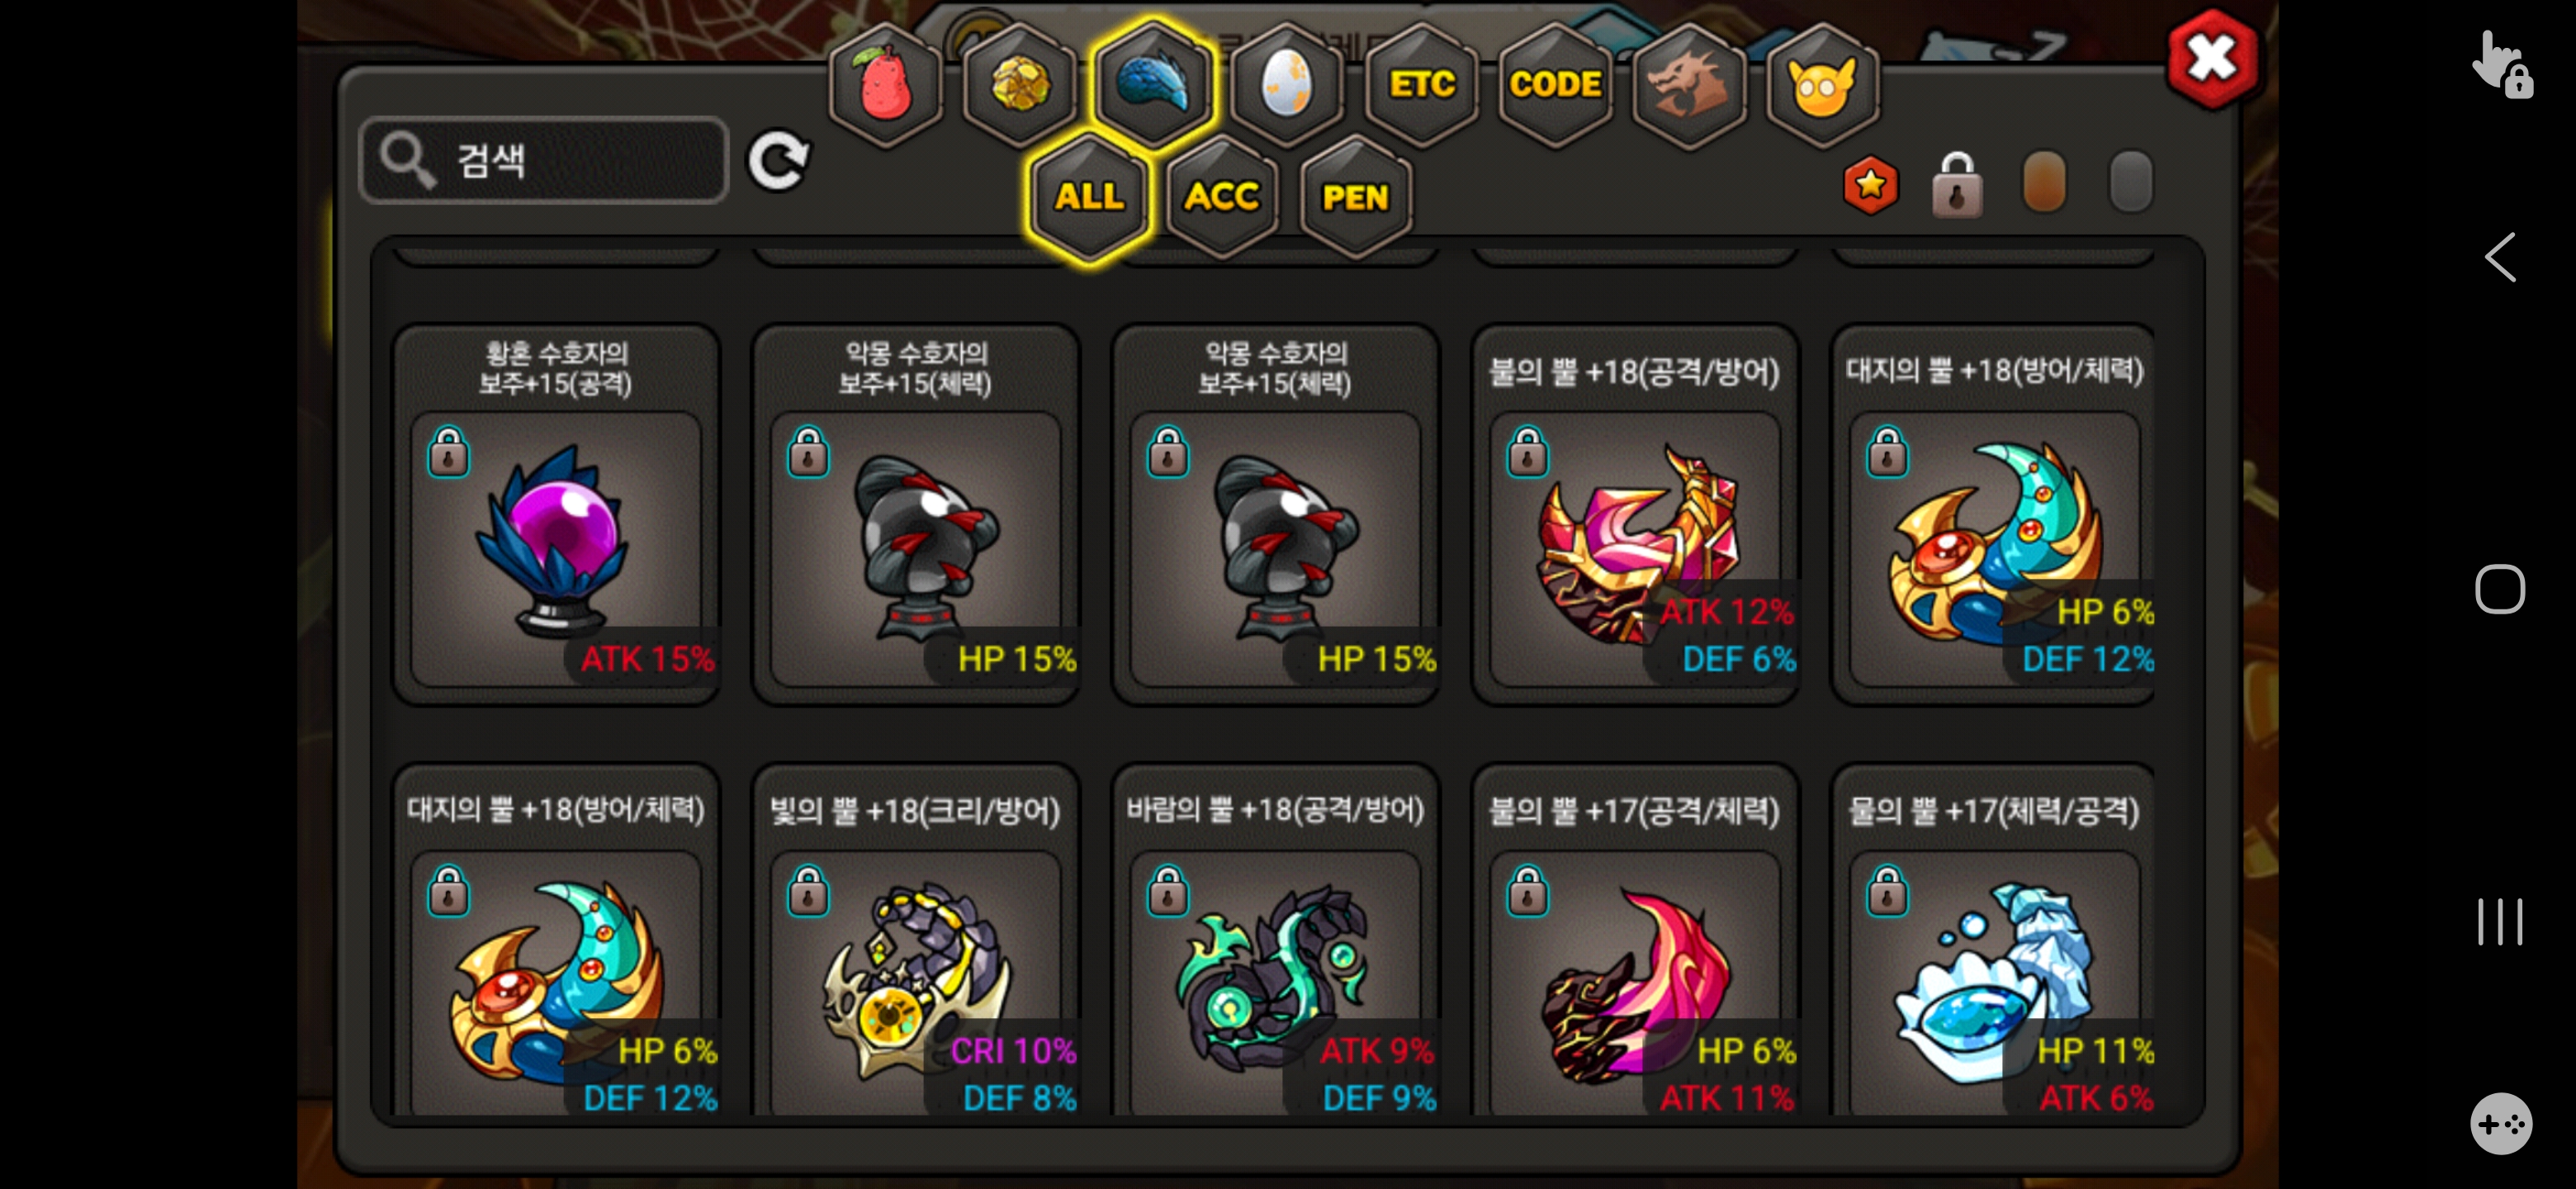
Task: Tap the touch lock hand icon
Action: coord(2502,64)
